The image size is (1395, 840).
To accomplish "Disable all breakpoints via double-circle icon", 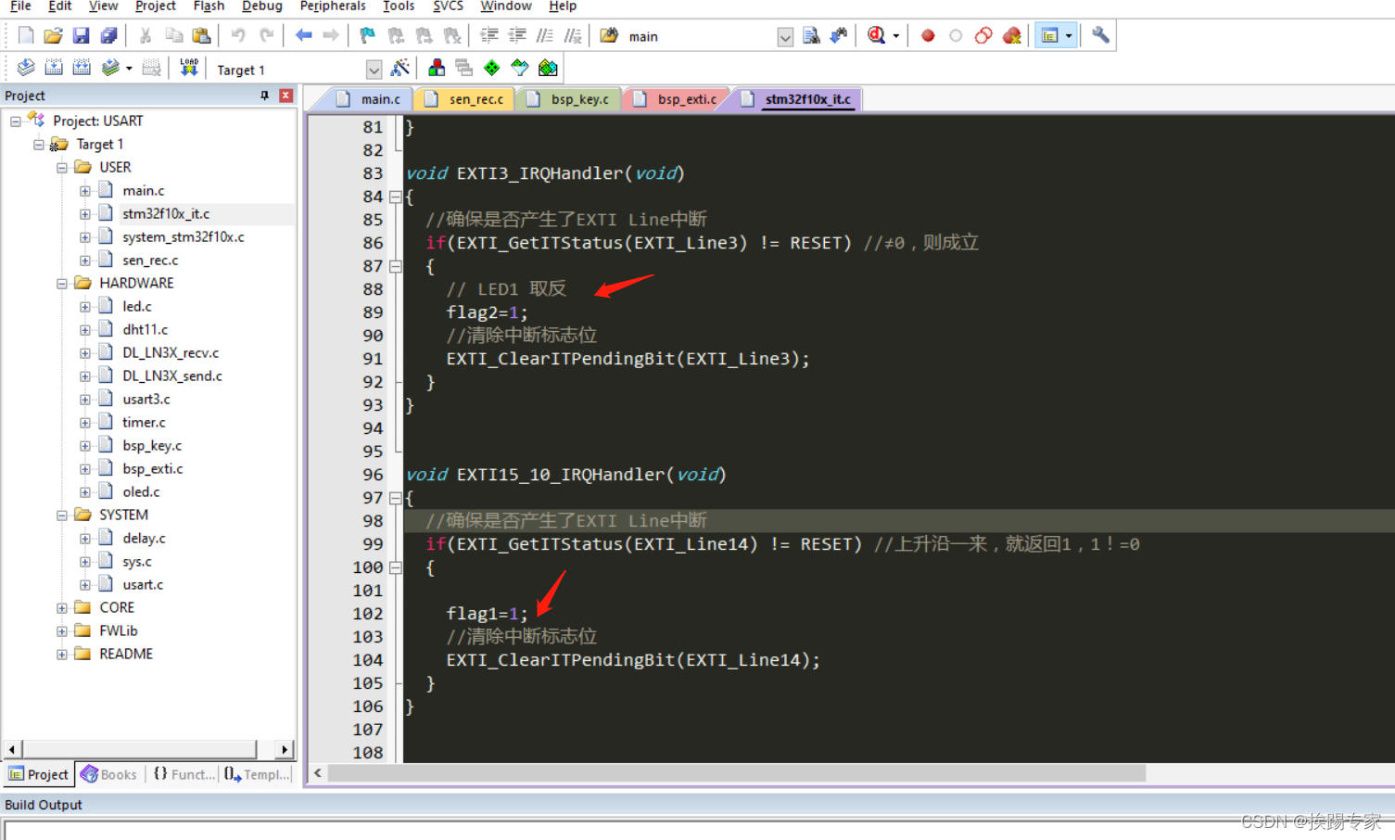I will pyautogui.click(x=983, y=36).
